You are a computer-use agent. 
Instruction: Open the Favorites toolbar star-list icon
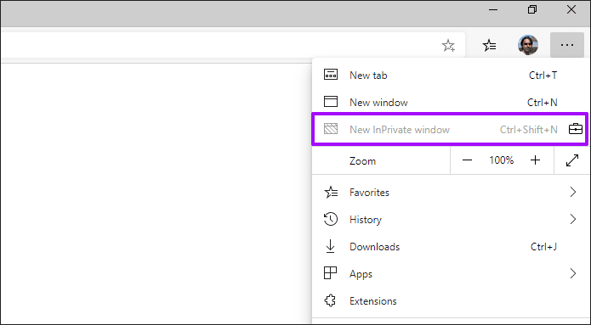click(x=489, y=46)
